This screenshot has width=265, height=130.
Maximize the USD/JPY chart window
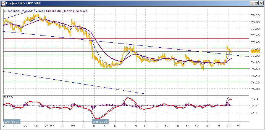256,3
